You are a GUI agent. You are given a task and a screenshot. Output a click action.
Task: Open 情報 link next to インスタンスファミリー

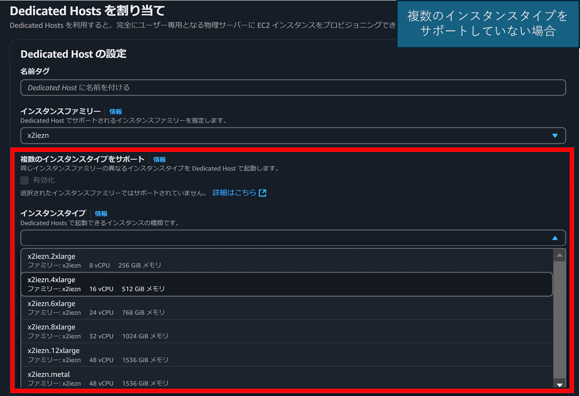[116, 112]
